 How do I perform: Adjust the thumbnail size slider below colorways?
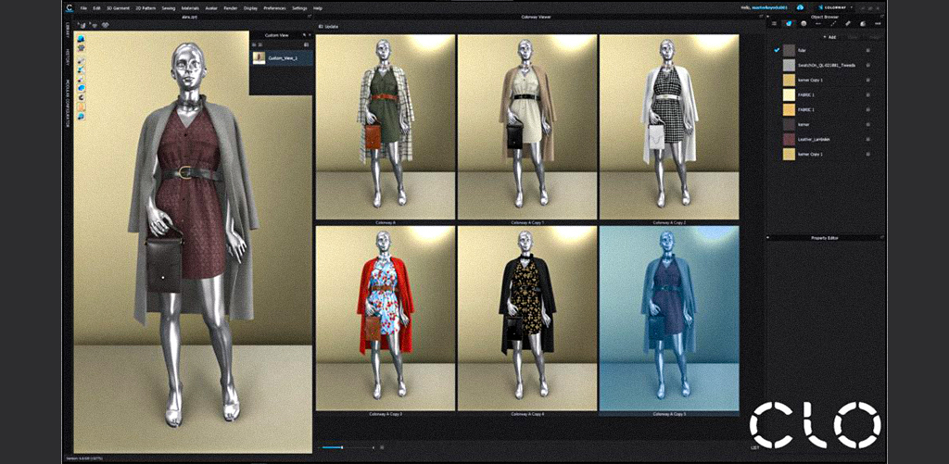point(343,447)
